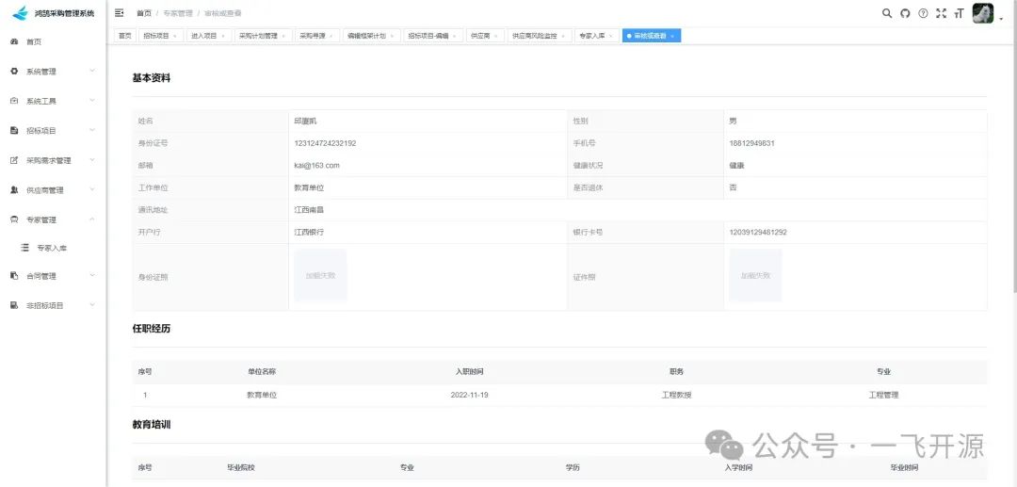Switch to the 供应商风险监控 tab

click(535, 36)
